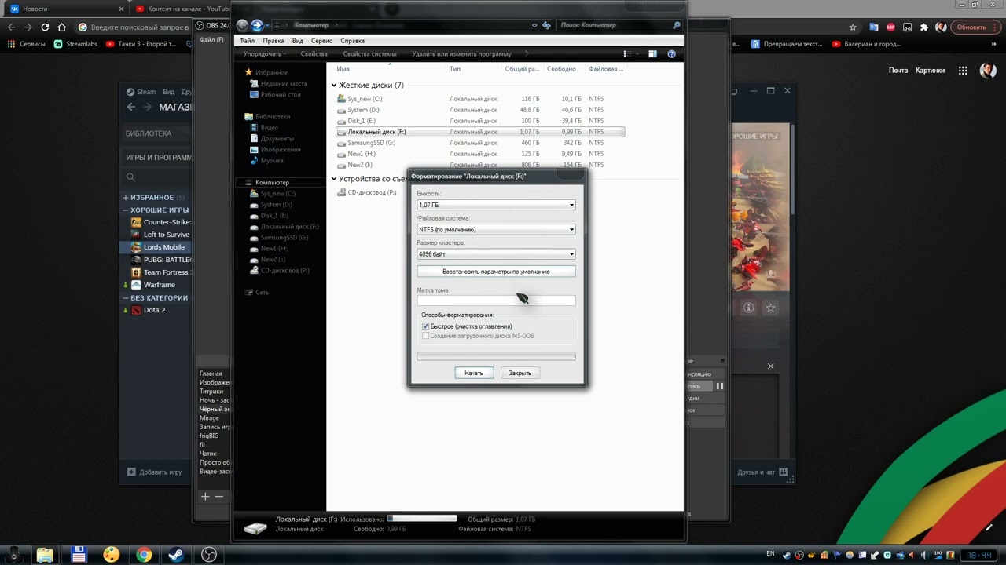Click Свойства in the Explorer toolbar
The image size is (1006, 565).
point(314,54)
